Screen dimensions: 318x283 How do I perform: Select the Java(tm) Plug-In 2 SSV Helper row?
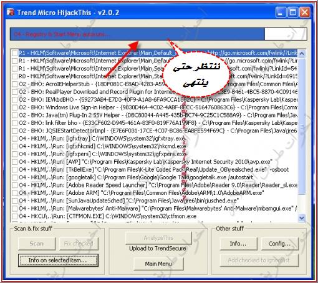[x=155, y=115]
